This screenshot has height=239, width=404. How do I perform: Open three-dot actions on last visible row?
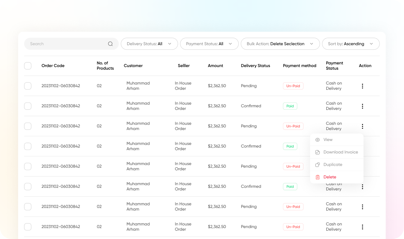pyautogui.click(x=362, y=227)
